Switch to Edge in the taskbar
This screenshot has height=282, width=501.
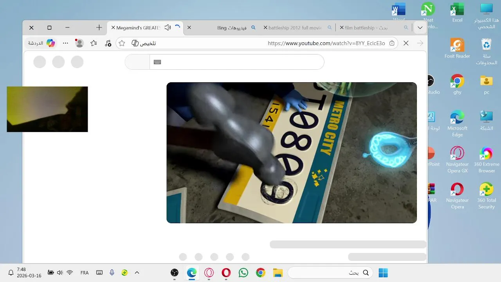coord(192,273)
